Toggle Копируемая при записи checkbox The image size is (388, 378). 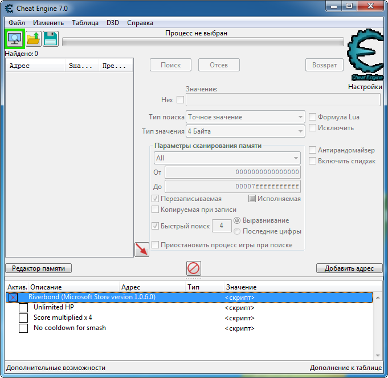point(155,210)
